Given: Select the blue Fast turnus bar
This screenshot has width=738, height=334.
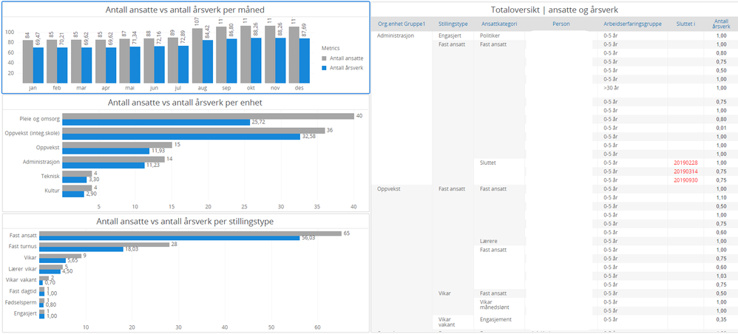Looking at the screenshot, I should [x=81, y=249].
